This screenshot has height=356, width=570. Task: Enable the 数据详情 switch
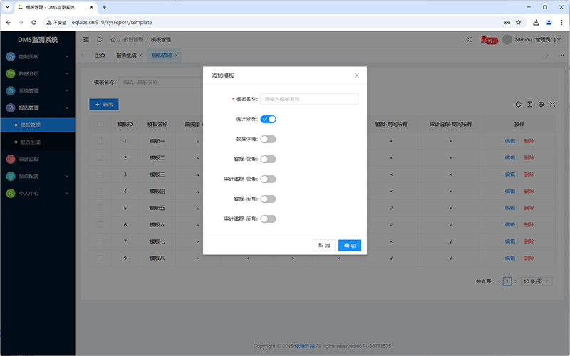pos(268,139)
